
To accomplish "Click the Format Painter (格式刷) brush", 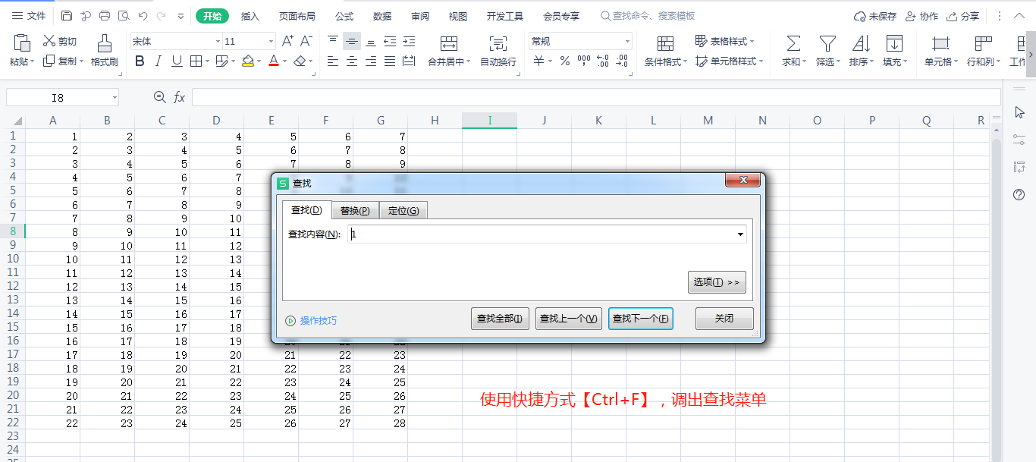I will [x=105, y=50].
